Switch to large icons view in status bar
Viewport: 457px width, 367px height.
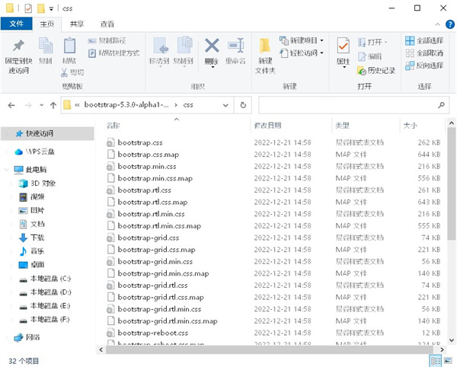(447, 359)
